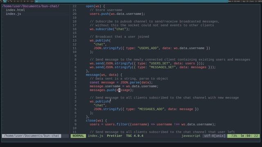Click relative line number 22 in gutter
The height and width of the screenshot is (147, 262).
point(75,7)
